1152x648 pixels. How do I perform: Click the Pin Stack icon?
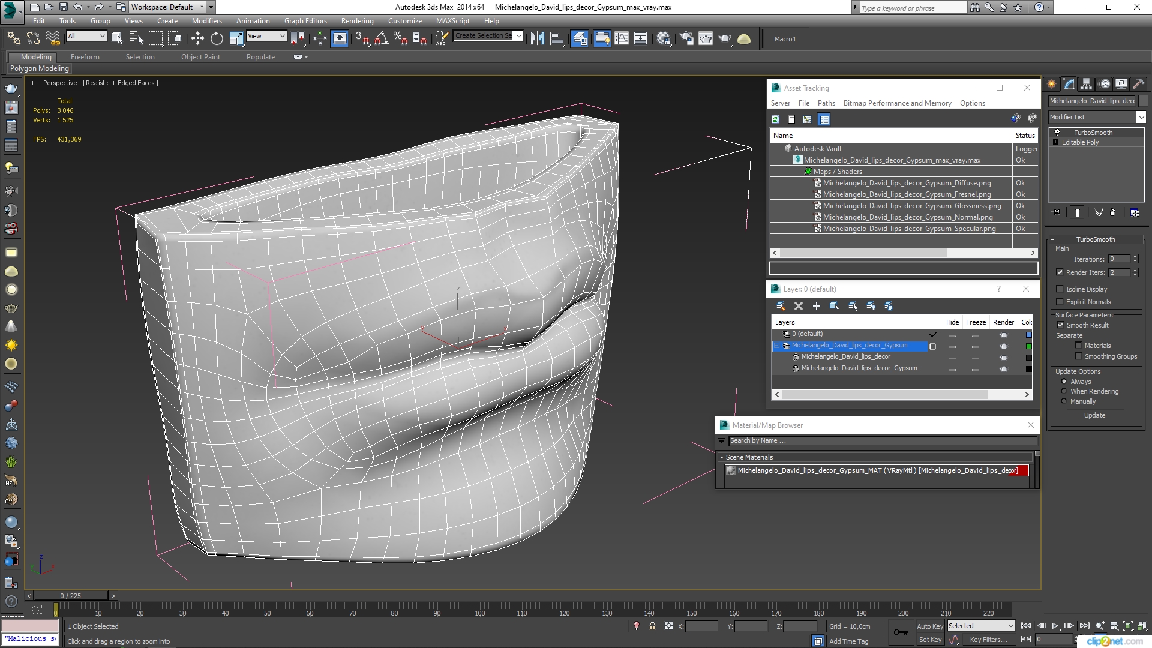pos(1057,212)
